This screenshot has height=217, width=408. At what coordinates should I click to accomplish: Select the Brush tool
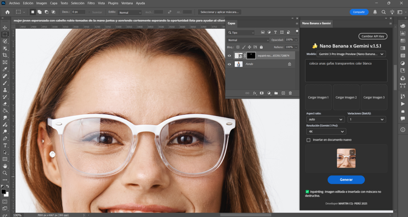pyautogui.click(x=5, y=83)
